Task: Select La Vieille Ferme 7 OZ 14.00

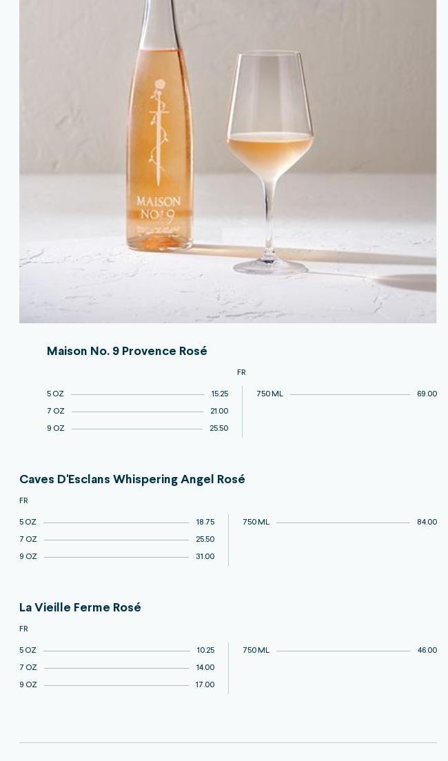Action: 117,667
